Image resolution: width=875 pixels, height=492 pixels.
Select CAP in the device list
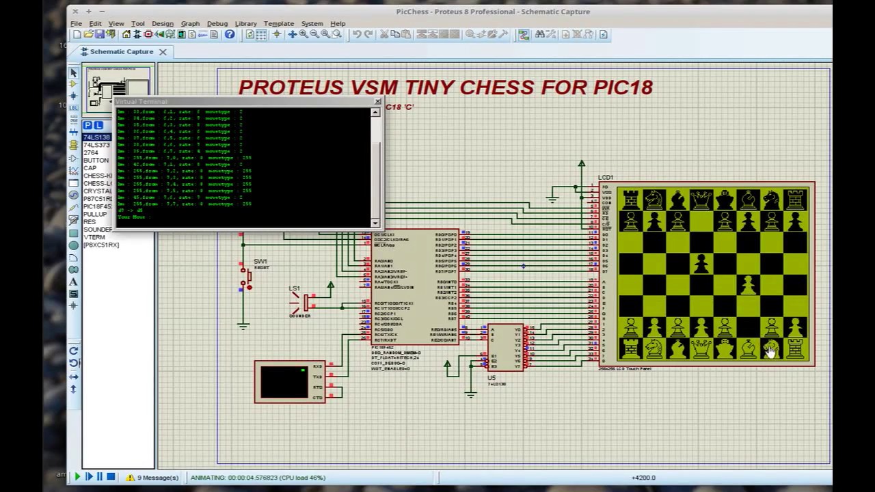[x=90, y=168]
